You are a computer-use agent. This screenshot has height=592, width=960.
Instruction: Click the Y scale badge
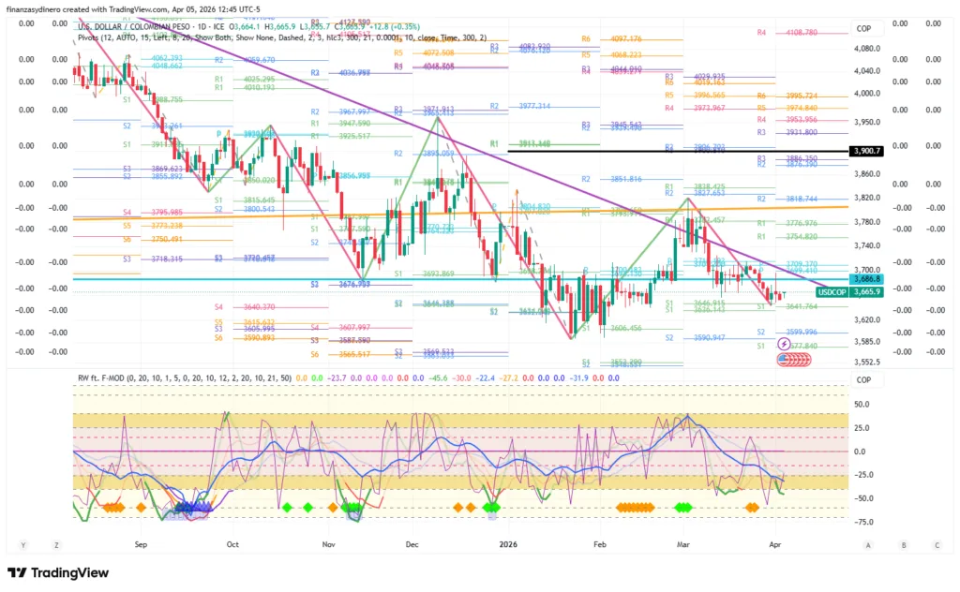pos(22,544)
